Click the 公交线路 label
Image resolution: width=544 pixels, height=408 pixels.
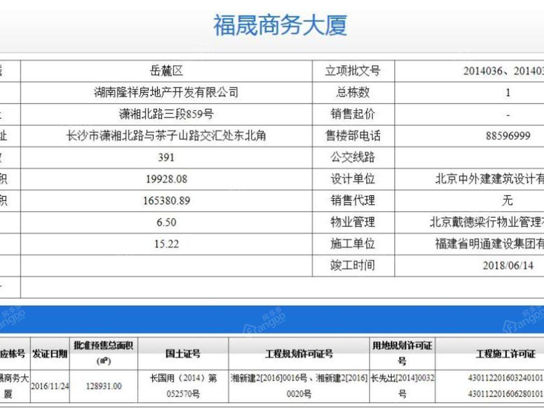[353, 158]
